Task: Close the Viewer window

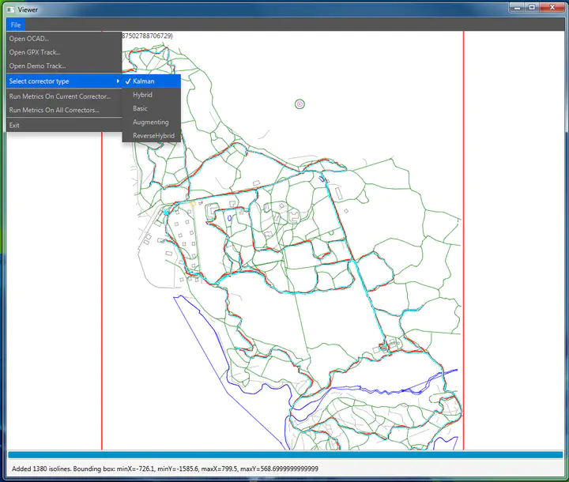Action: [550, 7]
